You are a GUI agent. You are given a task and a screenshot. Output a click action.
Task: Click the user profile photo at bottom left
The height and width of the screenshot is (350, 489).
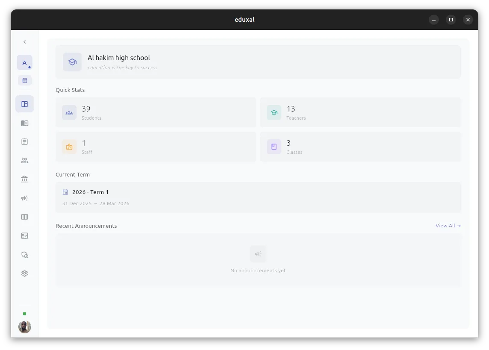tap(24, 326)
